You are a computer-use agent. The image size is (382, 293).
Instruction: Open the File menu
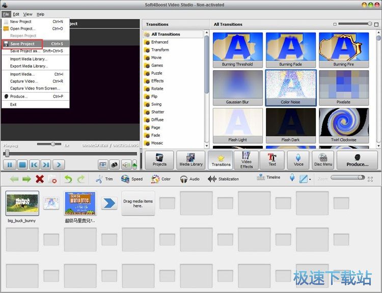pos(6,14)
